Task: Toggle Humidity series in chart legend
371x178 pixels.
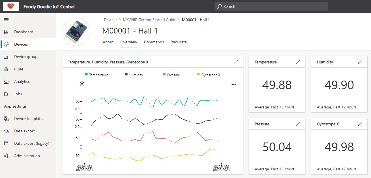Action: click(134, 75)
